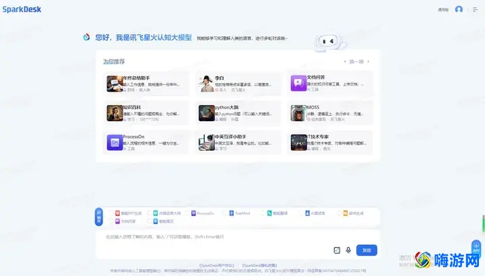Enable the TreeMind plugin checkbox
485x276 pixels.
[x=225, y=213]
